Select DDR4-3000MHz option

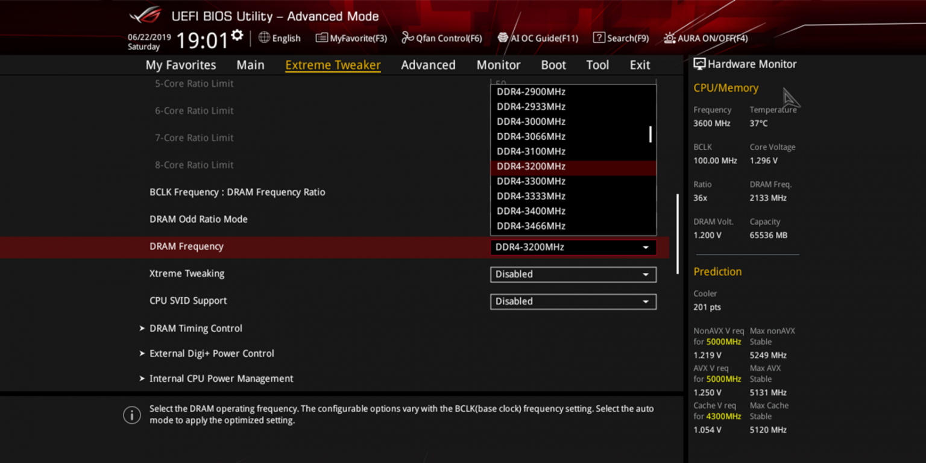click(x=573, y=122)
